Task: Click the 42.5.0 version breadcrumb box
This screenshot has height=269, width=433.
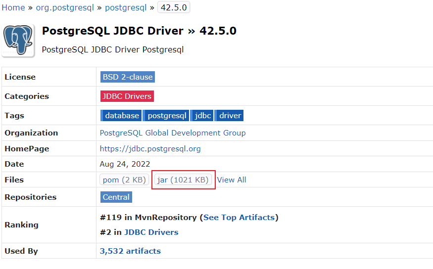Action: 173,7
